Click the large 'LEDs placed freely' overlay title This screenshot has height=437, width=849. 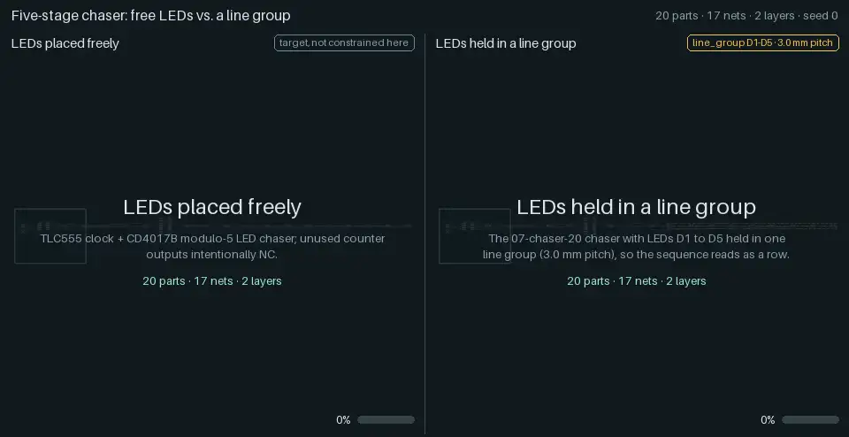[212, 207]
